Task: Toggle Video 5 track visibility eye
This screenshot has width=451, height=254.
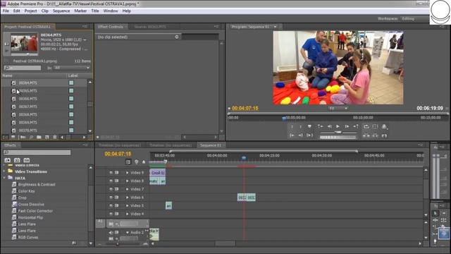Action: pos(111,205)
